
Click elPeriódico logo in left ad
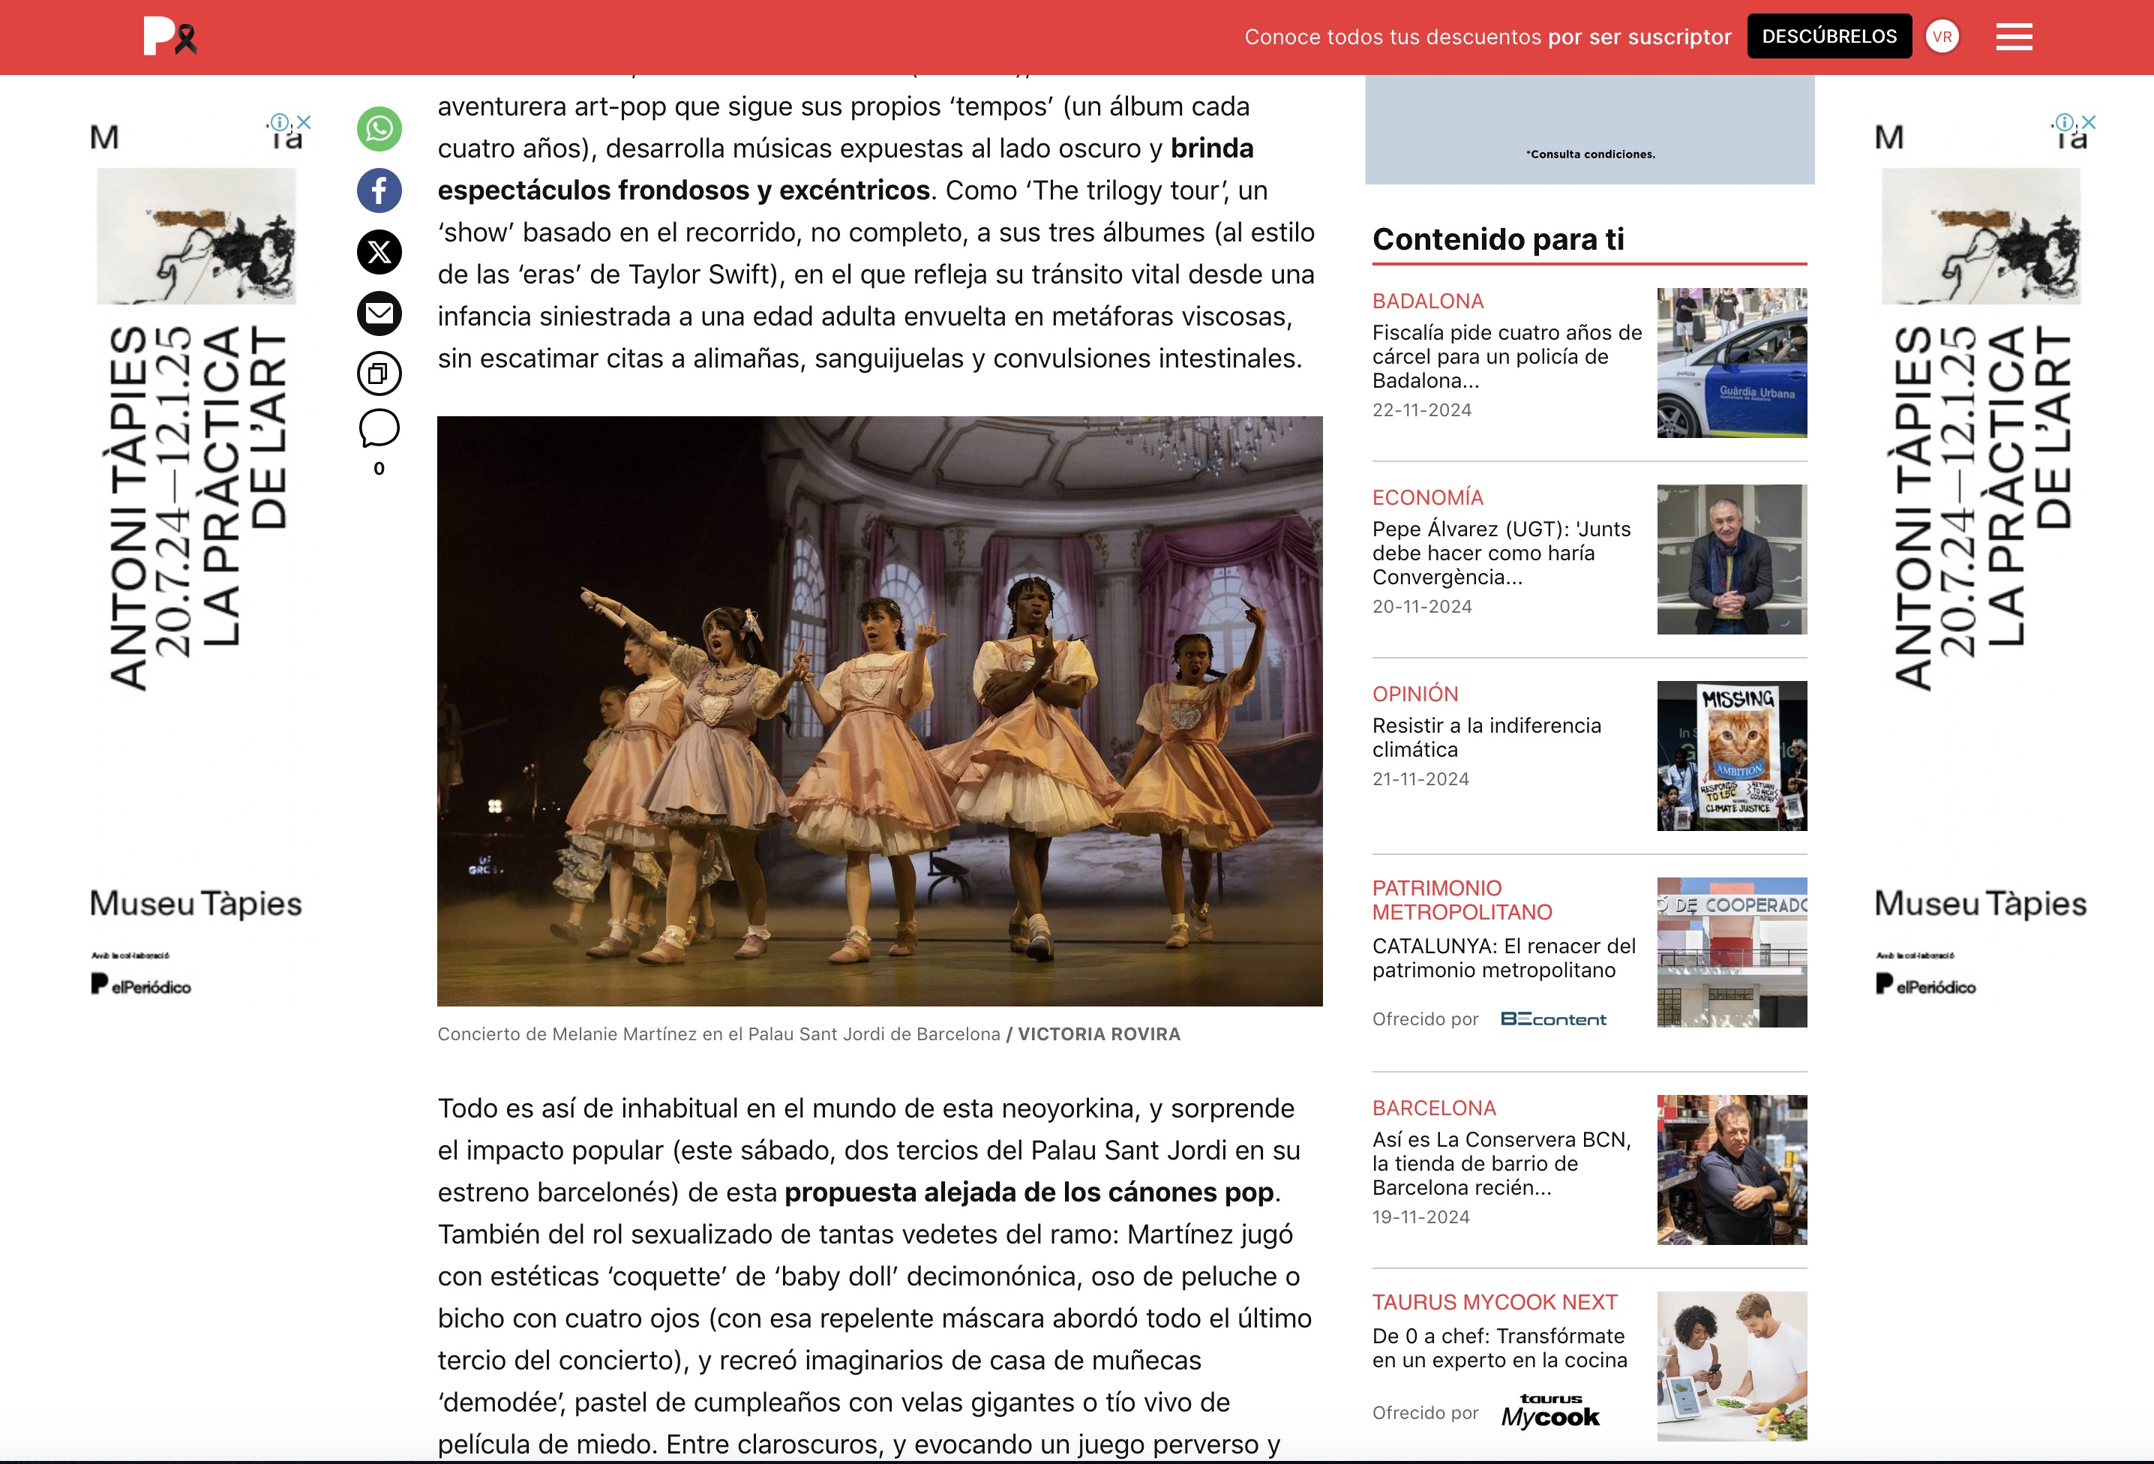point(141,985)
